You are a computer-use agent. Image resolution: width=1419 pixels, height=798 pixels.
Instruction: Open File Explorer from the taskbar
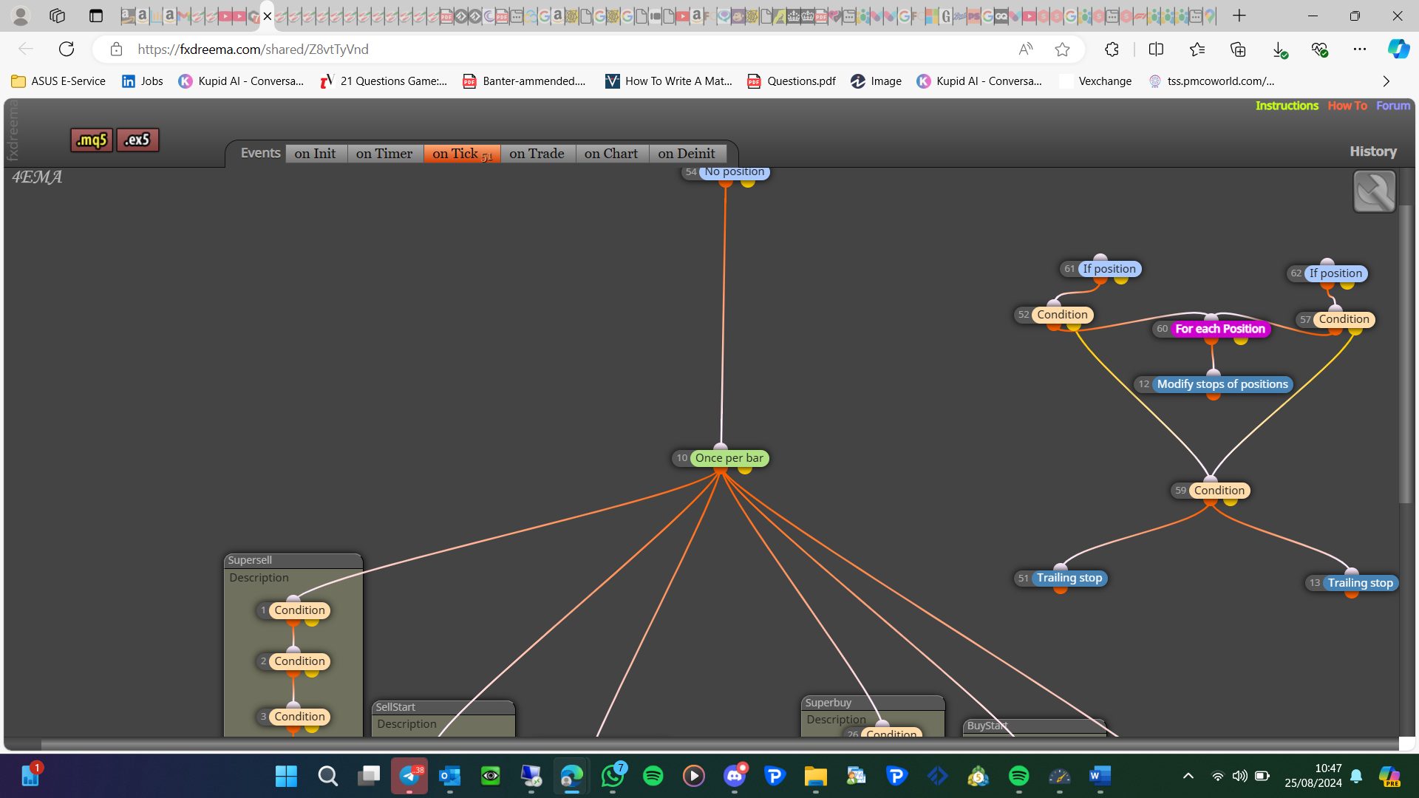[815, 776]
